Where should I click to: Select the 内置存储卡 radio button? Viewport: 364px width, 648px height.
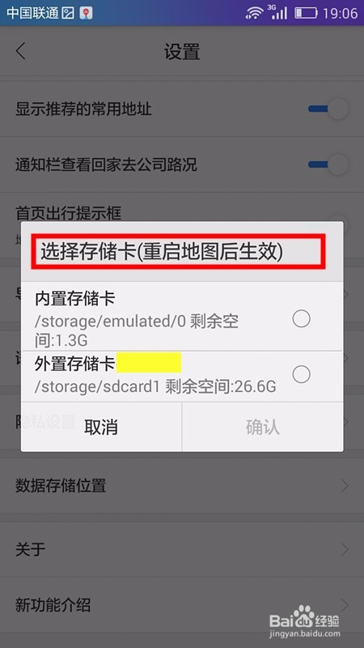coord(301,318)
